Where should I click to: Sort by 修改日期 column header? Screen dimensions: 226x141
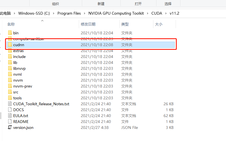(88, 24)
